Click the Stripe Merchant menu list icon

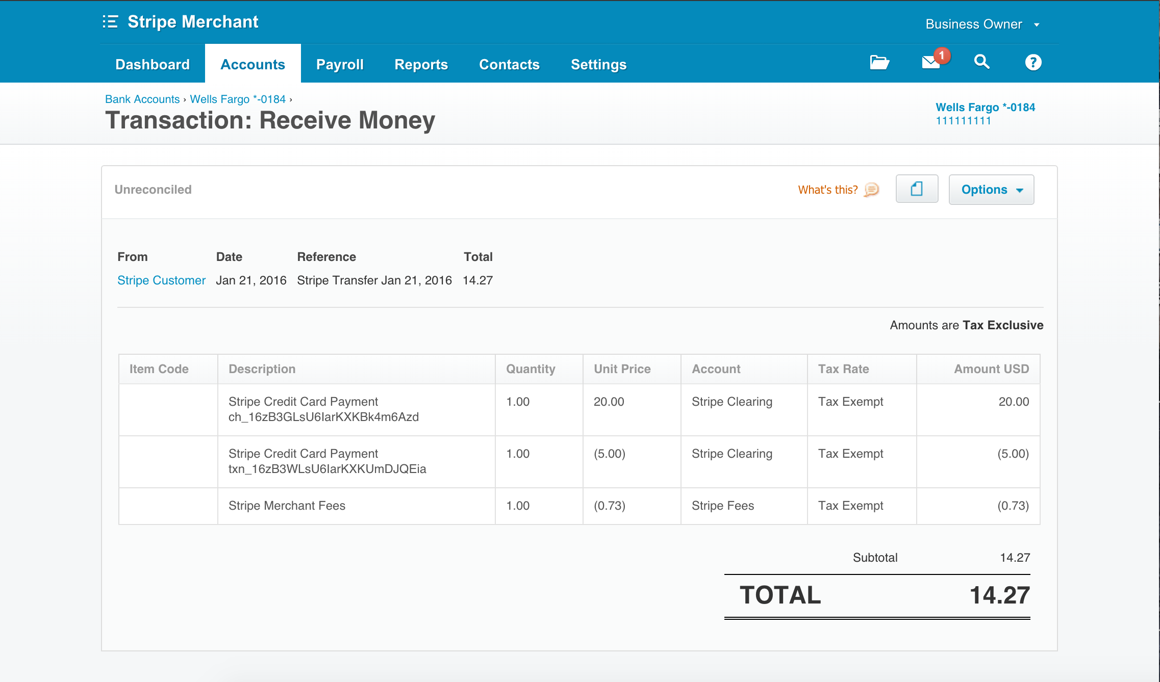coord(110,22)
